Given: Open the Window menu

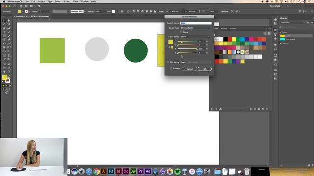Looking at the screenshot, I should (84, 1).
